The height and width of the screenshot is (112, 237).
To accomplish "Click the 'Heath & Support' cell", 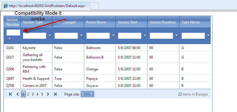I will (x=36, y=79).
